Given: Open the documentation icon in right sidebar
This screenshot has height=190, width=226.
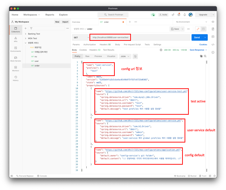Looking at the screenshot, I should click(x=213, y=29).
